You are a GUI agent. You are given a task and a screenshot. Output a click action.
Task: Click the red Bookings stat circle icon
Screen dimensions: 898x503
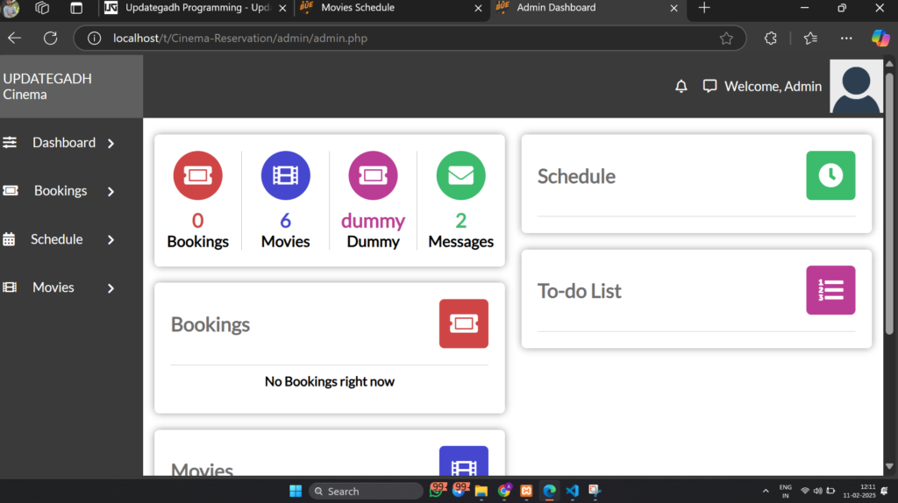click(x=197, y=175)
